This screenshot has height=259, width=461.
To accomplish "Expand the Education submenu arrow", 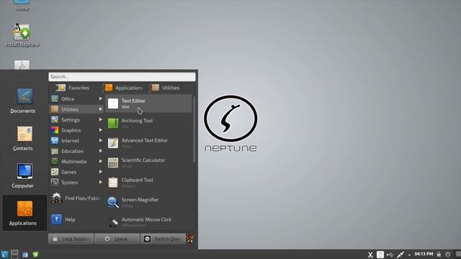I will 101,151.
